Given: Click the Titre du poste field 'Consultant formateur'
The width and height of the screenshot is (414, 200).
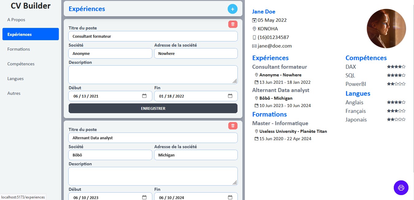Looking at the screenshot, I should click(x=153, y=36).
